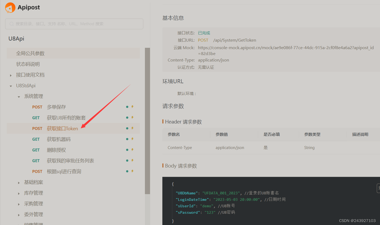Viewport: 380px width, 225px height.
Task: Click the 采购管理 folder label
Action: 34,204
